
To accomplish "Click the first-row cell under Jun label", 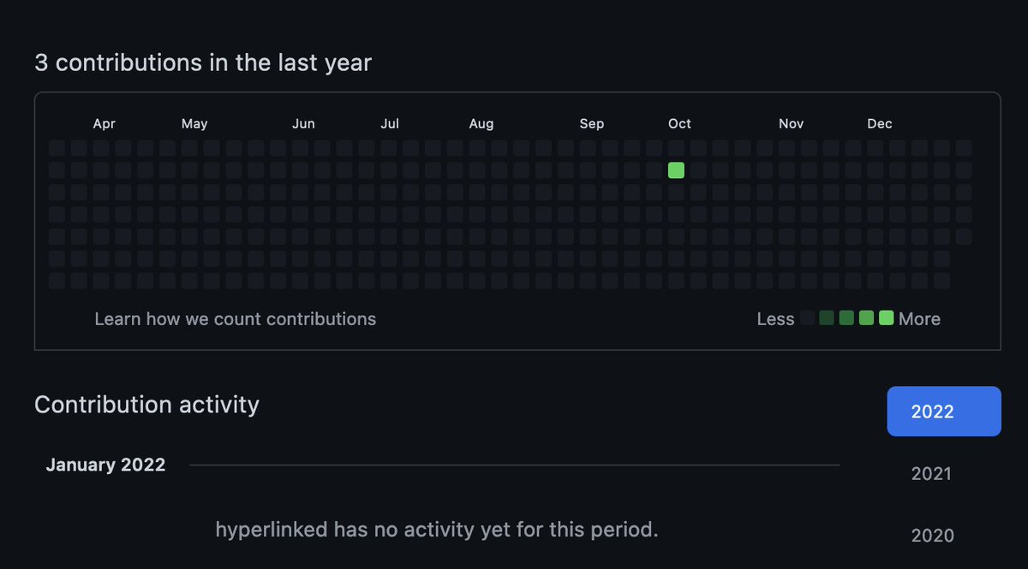I will (300, 148).
